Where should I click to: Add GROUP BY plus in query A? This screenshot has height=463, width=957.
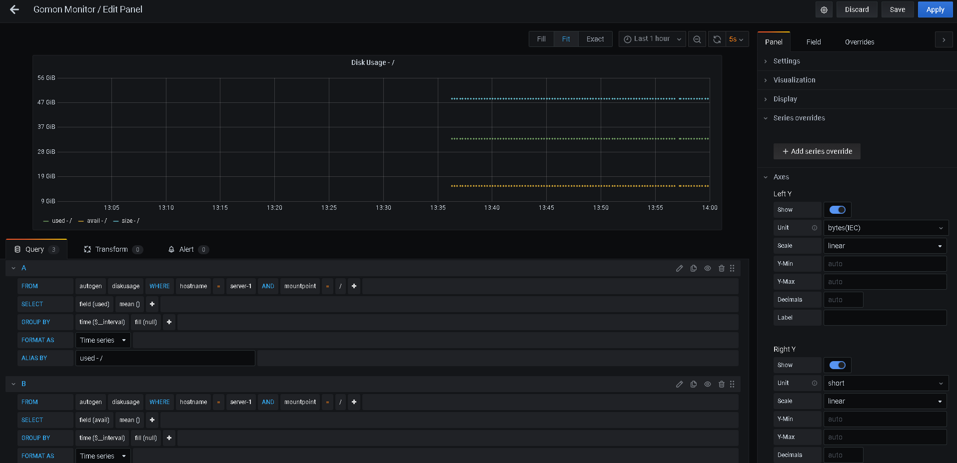tap(169, 322)
